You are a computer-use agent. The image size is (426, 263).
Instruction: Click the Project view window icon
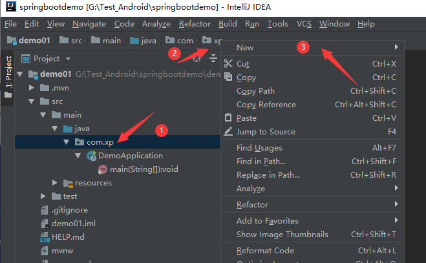(26, 59)
